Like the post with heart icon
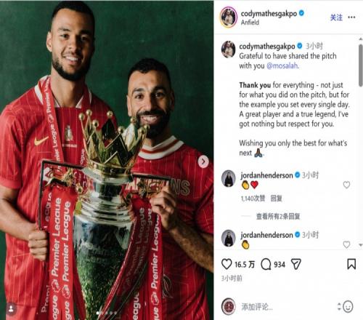 tap(227, 264)
